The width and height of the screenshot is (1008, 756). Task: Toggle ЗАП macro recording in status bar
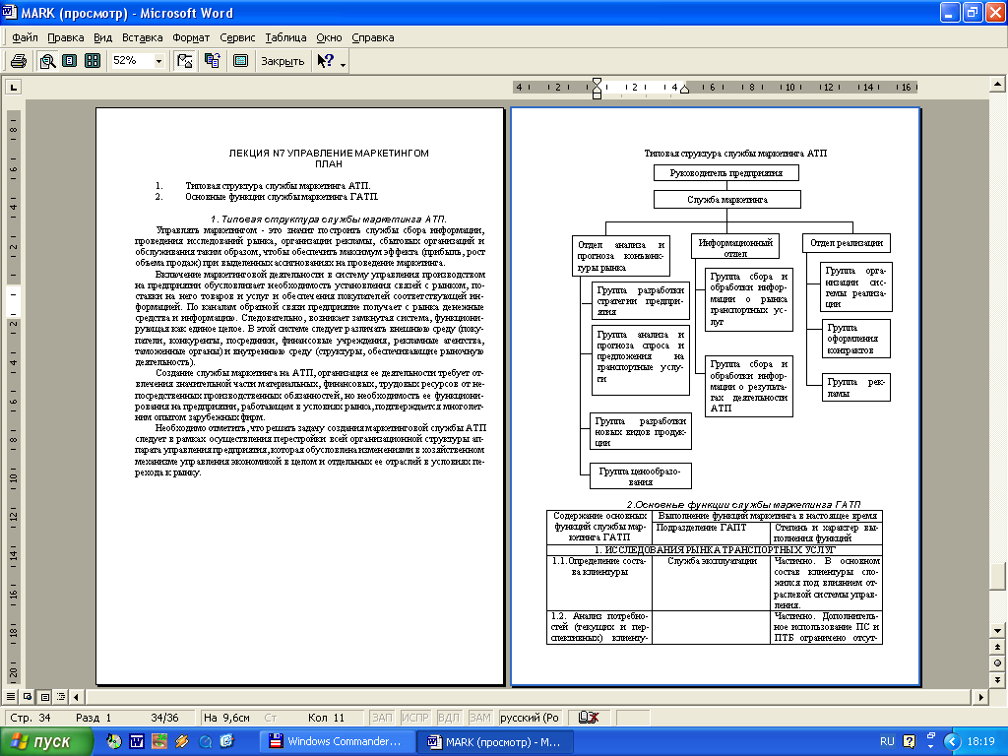click(382, 718)
